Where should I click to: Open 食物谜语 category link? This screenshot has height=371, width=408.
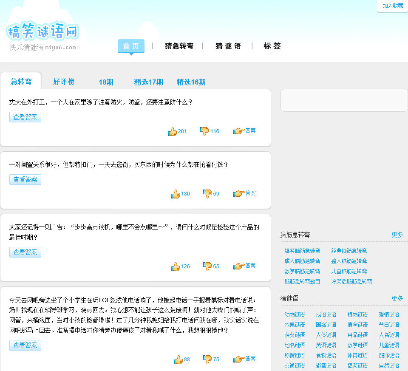(x=326, y=355)
